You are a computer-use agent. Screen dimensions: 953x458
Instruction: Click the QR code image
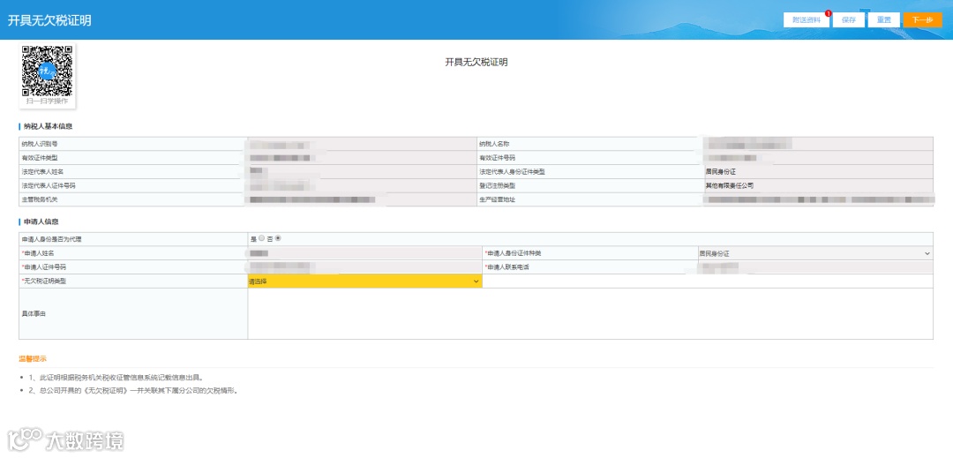[48, 71]
